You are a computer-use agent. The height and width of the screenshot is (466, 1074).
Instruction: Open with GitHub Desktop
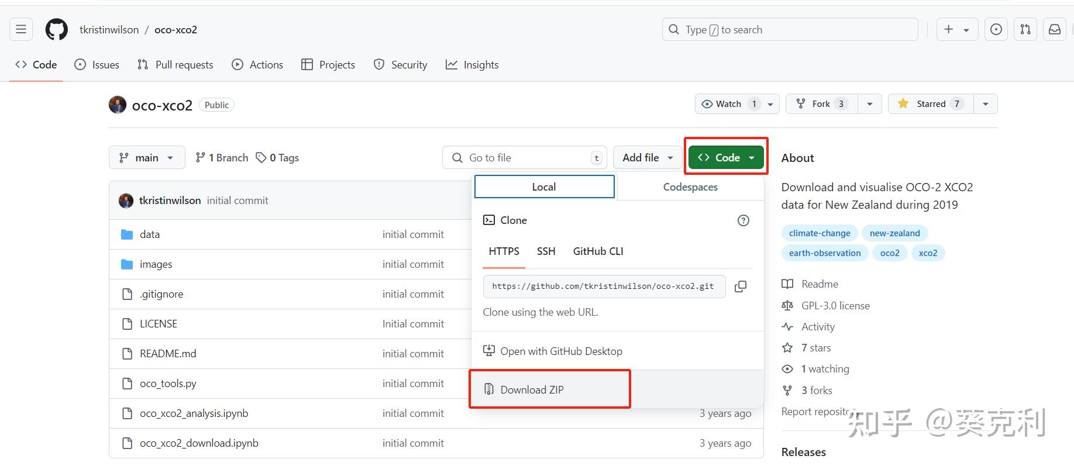[561, 351]
